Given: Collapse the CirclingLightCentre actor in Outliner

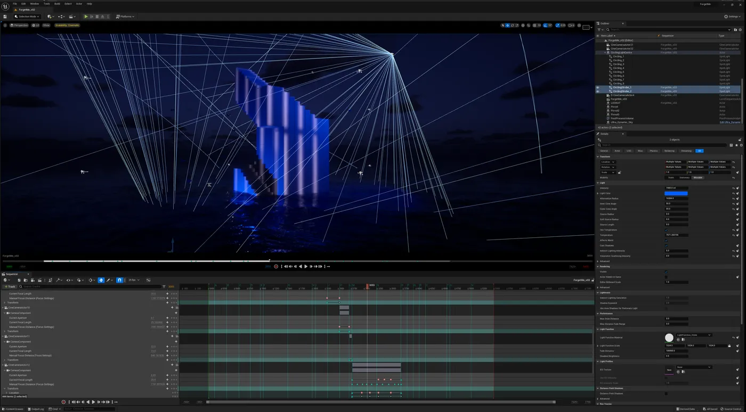Looking at the screenshot, I should pyautogui.click(x=606, y=52).
